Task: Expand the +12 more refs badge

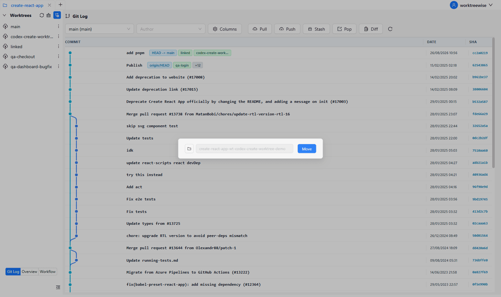Action: click(x=198, y=65)
